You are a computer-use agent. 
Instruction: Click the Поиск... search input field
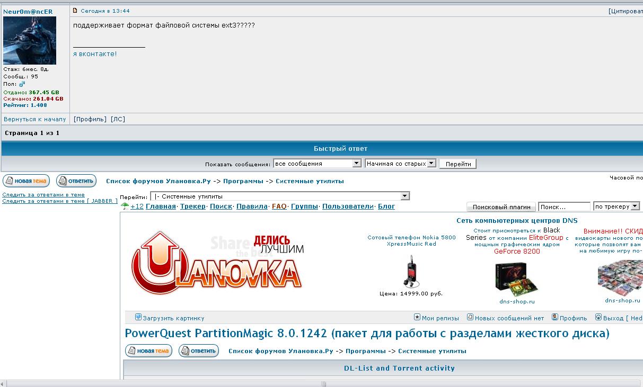(564, 207)
